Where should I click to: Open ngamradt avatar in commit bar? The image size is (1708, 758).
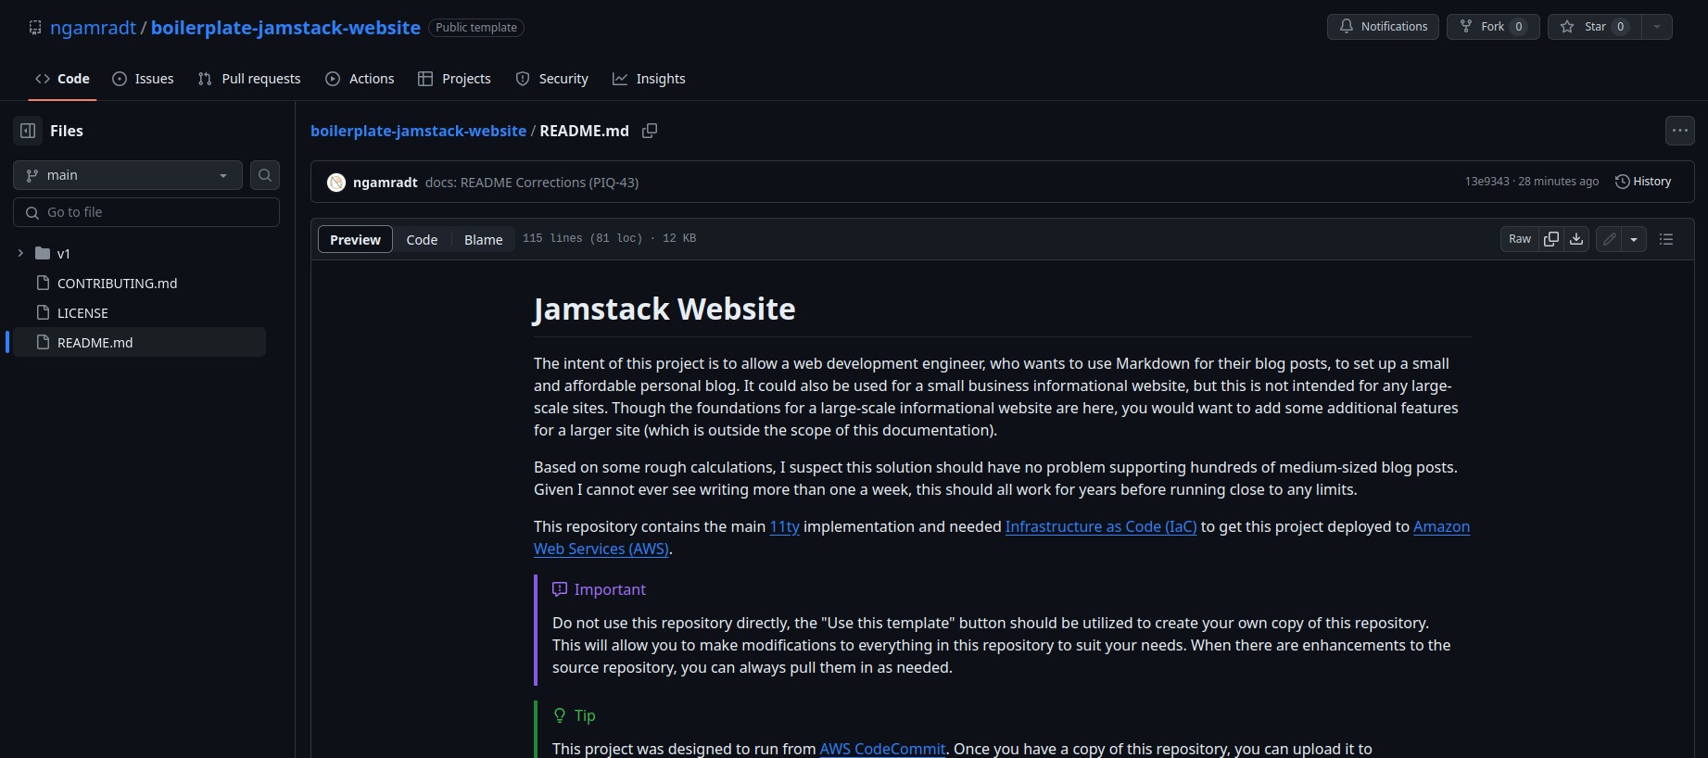(336, 183)
